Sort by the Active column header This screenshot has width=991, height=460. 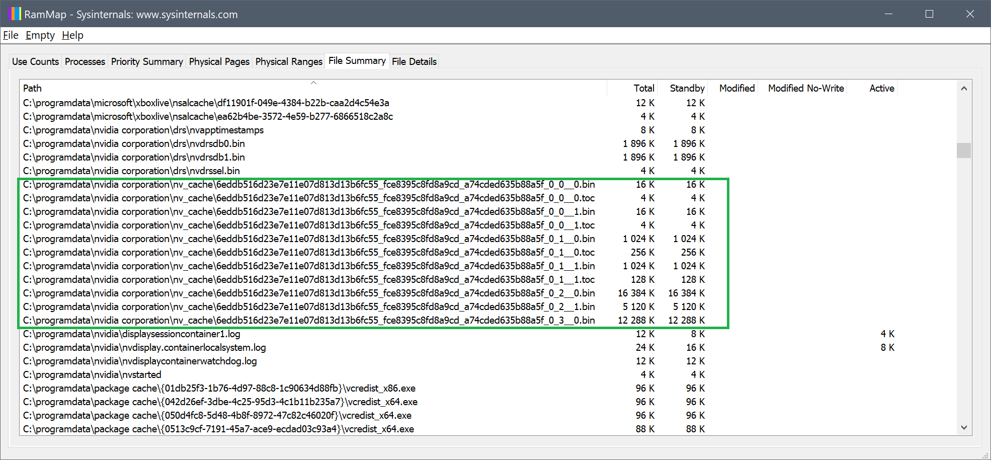[x=872, y=88]
